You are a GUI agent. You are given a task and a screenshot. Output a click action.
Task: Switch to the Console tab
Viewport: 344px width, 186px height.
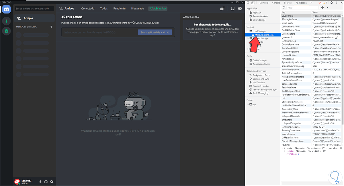point(276,3)
